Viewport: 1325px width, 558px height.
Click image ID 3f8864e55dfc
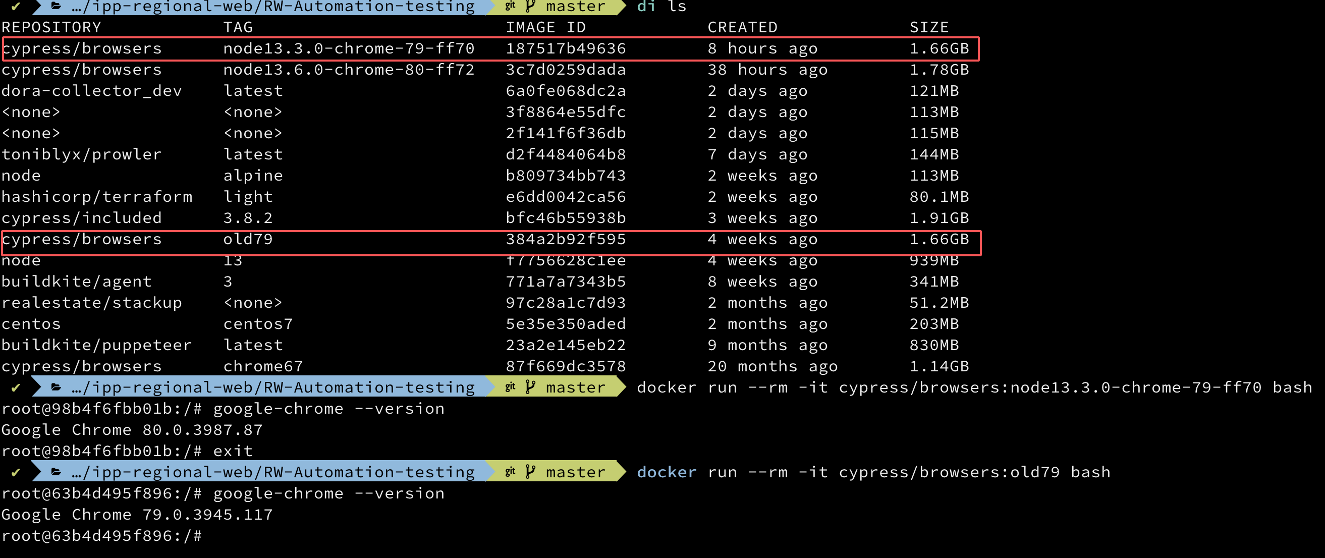[x=566, y=111]
